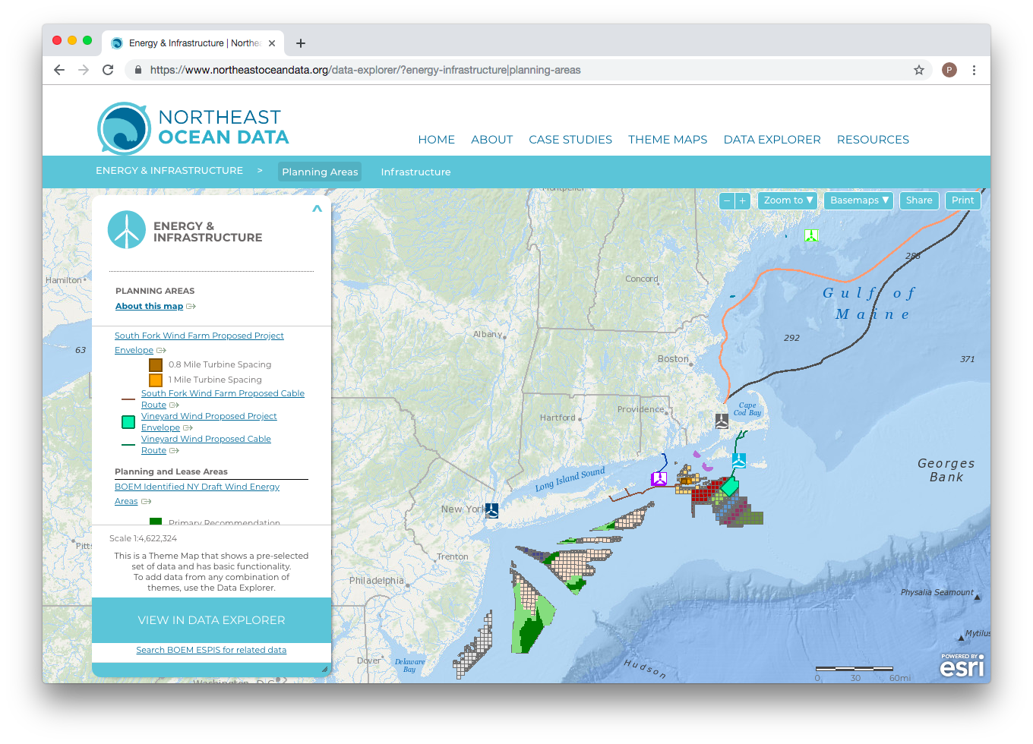Viewport: 1033px width, 744px height.
Task: Click the green turbine marker near Maine coast
Action: tap(811, 235)
